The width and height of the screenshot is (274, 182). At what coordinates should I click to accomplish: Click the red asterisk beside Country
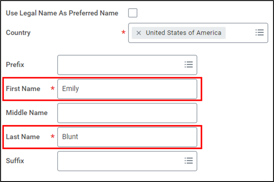pyautogui.click(x=124, y=33)
